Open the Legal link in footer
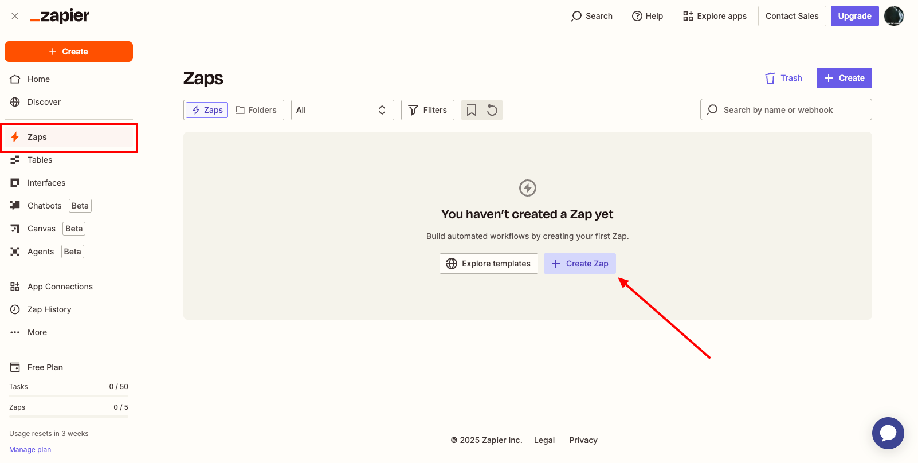The height and width of the screenshot is (463, 918). coord(544,440)
